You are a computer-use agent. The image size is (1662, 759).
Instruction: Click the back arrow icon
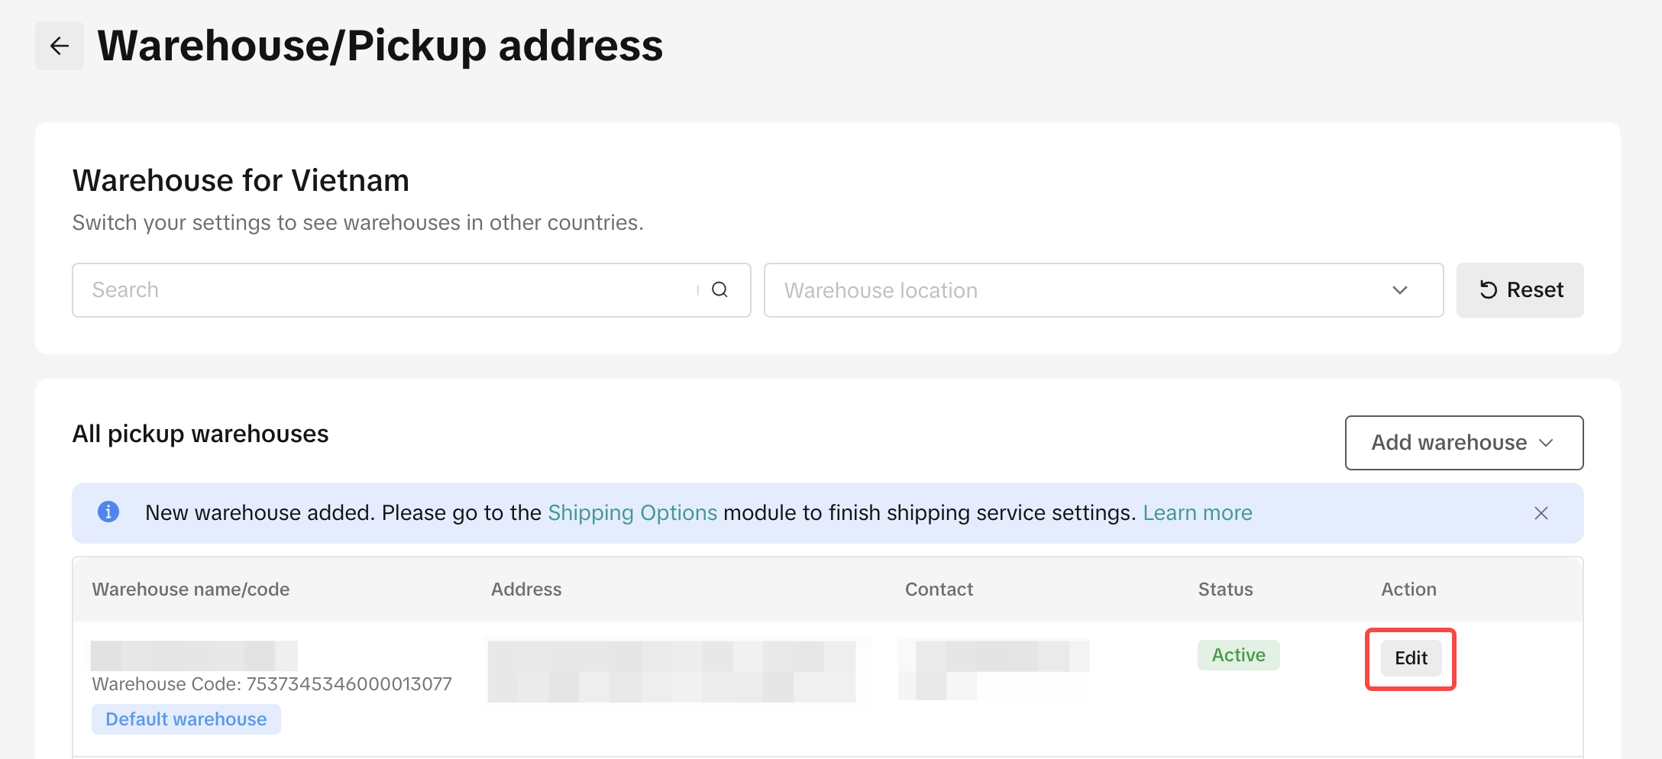tap(60, 46)
